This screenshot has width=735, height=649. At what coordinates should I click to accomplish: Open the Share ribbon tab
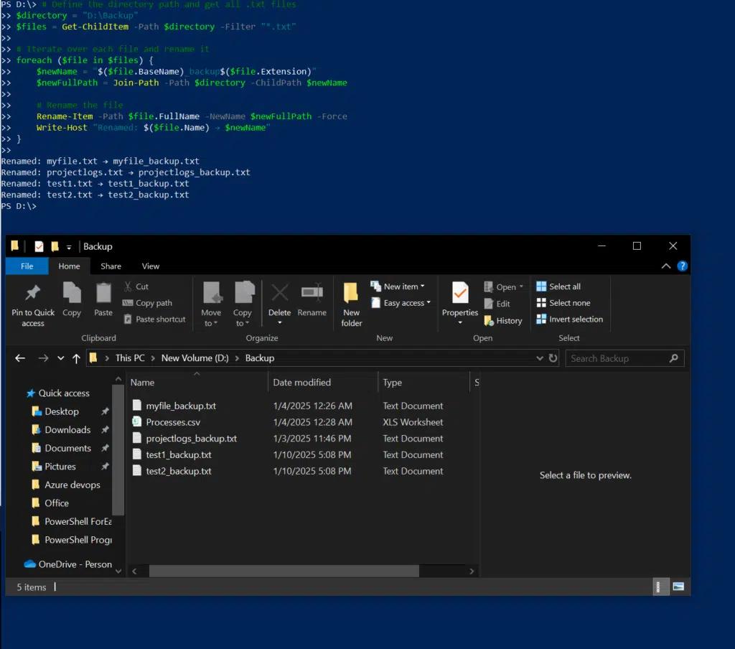pos(111,266)
